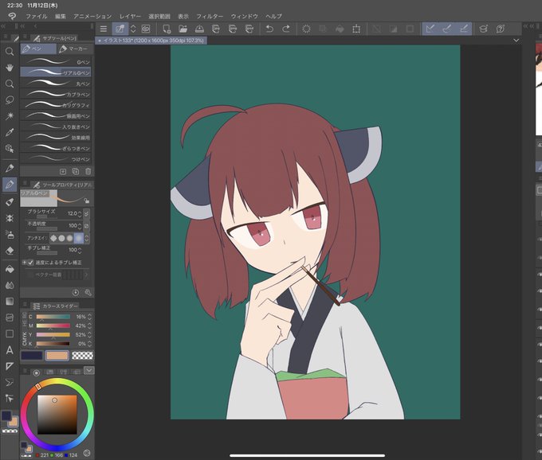Select the Decoration tool
Viewport: 542px width, 460px height.
10,218
